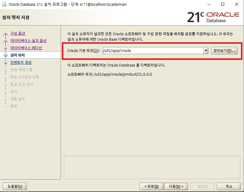The height and width of the screenshot is (192, 244).
Task: Open the 데이터베이스 에디션 step link
Action: click(x=26, y=48)
